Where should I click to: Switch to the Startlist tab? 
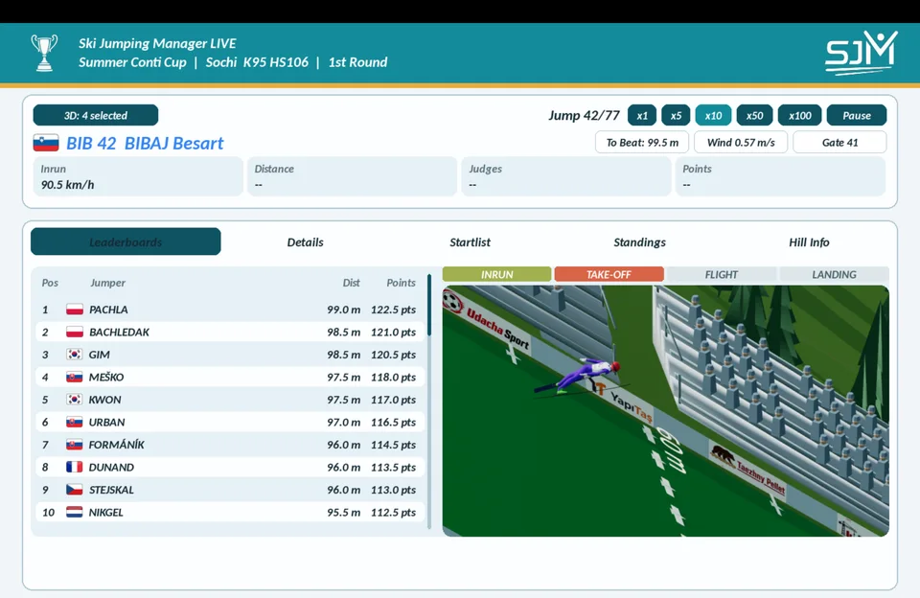click(470, 241)
